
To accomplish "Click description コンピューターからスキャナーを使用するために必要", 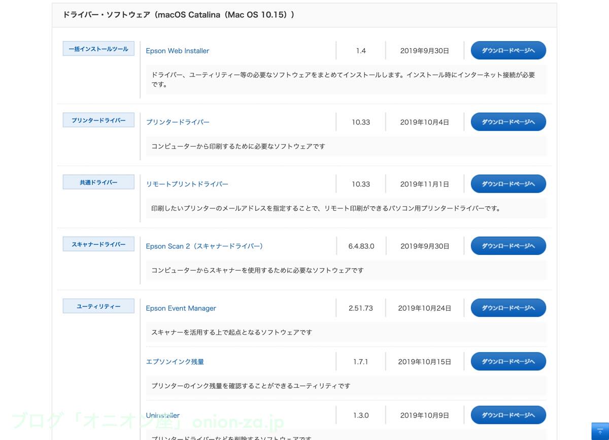I will pyautogui.click(x=257, y=270).
